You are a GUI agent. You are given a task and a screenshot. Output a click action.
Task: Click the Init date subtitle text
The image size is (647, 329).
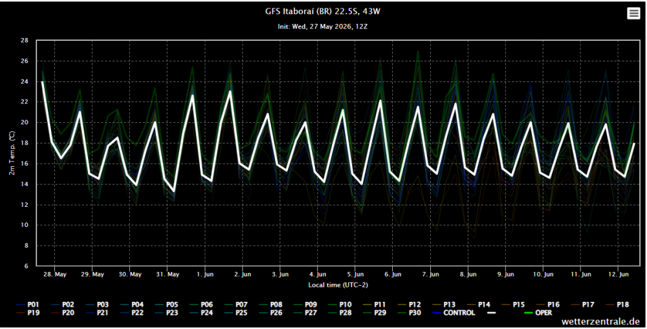pos(323,27)
